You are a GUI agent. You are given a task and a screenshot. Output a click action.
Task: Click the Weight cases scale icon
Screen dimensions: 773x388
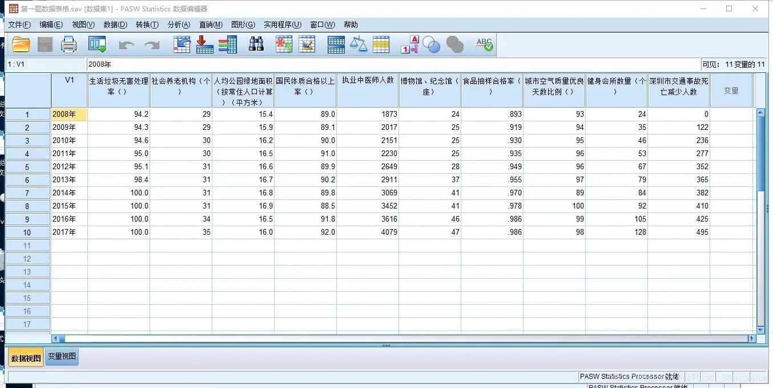pos(359,44)
